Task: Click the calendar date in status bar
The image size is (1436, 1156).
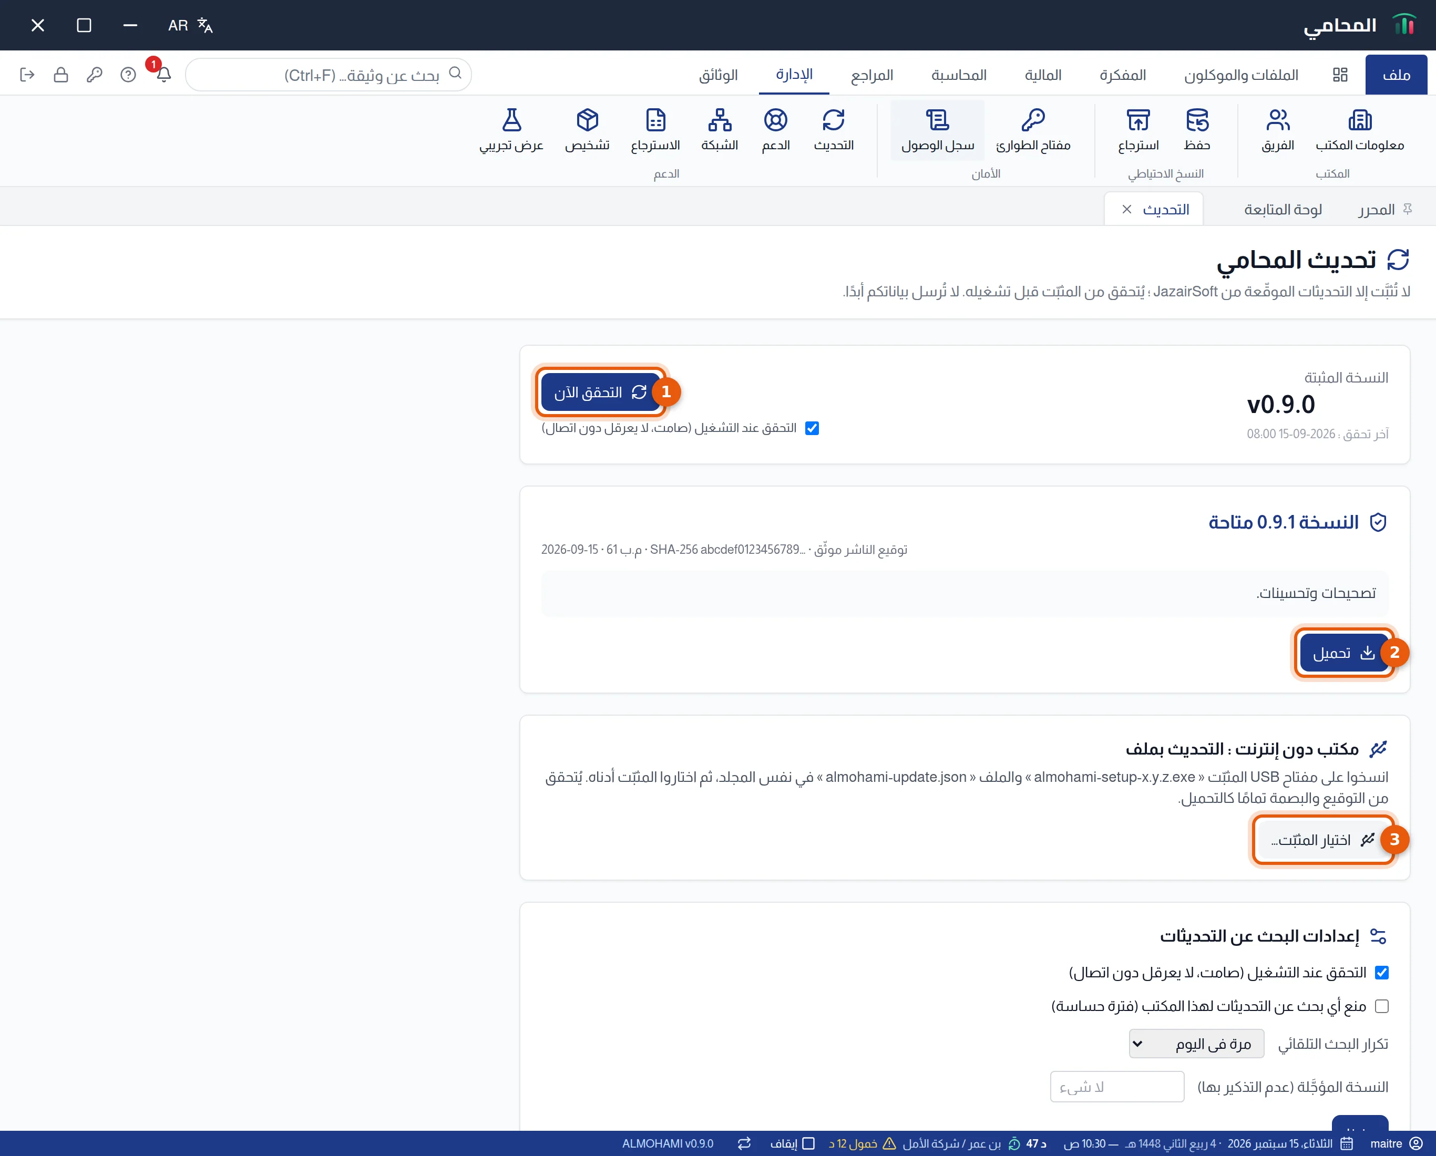Action: tap(1289, 1143)
